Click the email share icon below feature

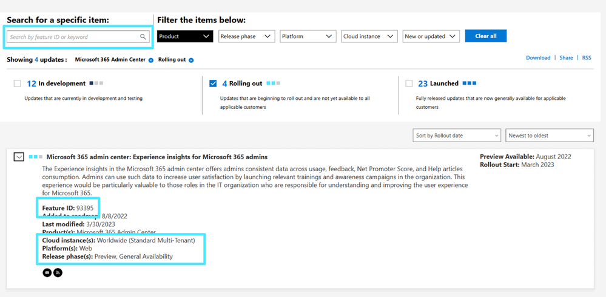tap(47, 272)
